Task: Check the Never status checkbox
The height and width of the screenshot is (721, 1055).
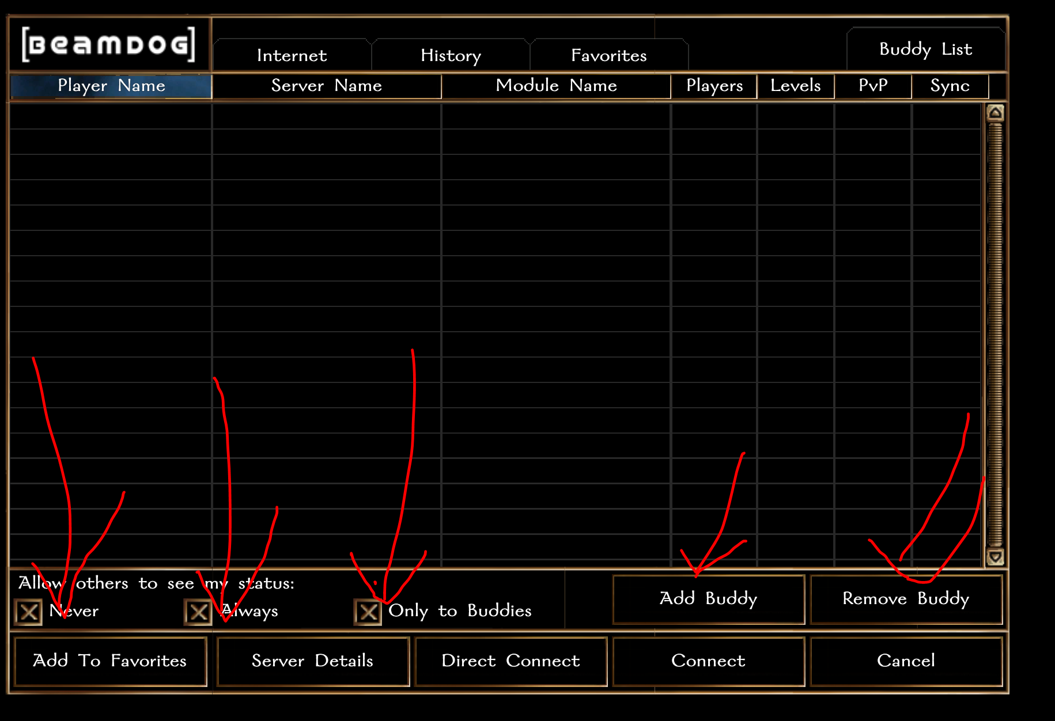Action: point(28,612)
